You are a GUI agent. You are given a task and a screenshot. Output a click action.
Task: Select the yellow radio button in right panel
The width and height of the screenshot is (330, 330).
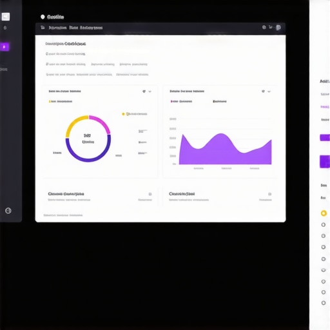[324, 213]
